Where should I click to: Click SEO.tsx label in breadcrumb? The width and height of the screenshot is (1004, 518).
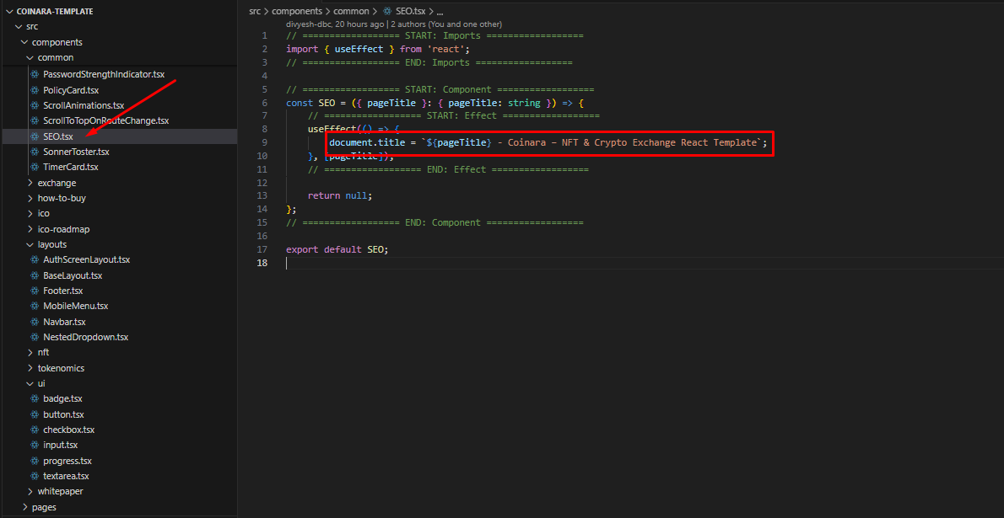coord(410,12)
